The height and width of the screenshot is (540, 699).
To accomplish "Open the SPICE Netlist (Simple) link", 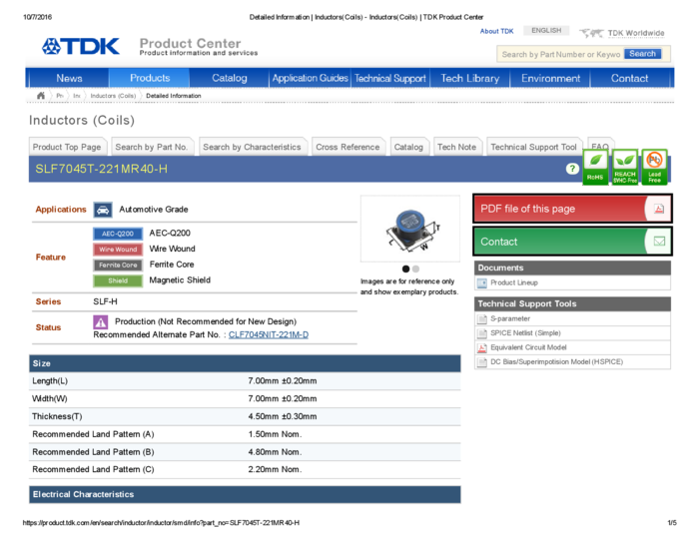I will click(x=525, y=333).
